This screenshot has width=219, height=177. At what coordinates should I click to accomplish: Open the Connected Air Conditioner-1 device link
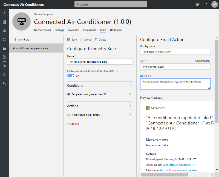(178, 165)
